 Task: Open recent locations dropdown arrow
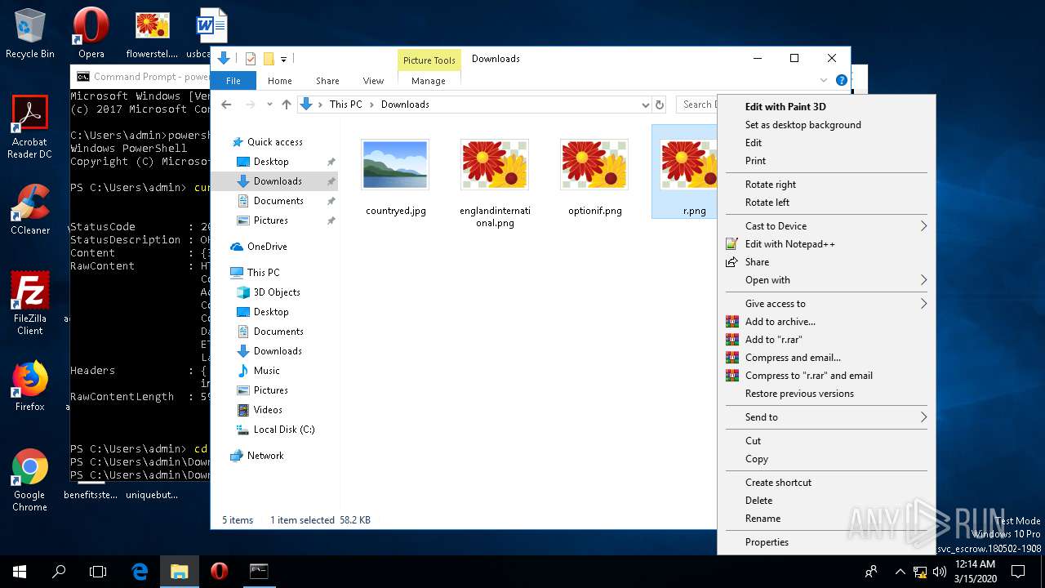pyautogui.click(x=269, y=105)
